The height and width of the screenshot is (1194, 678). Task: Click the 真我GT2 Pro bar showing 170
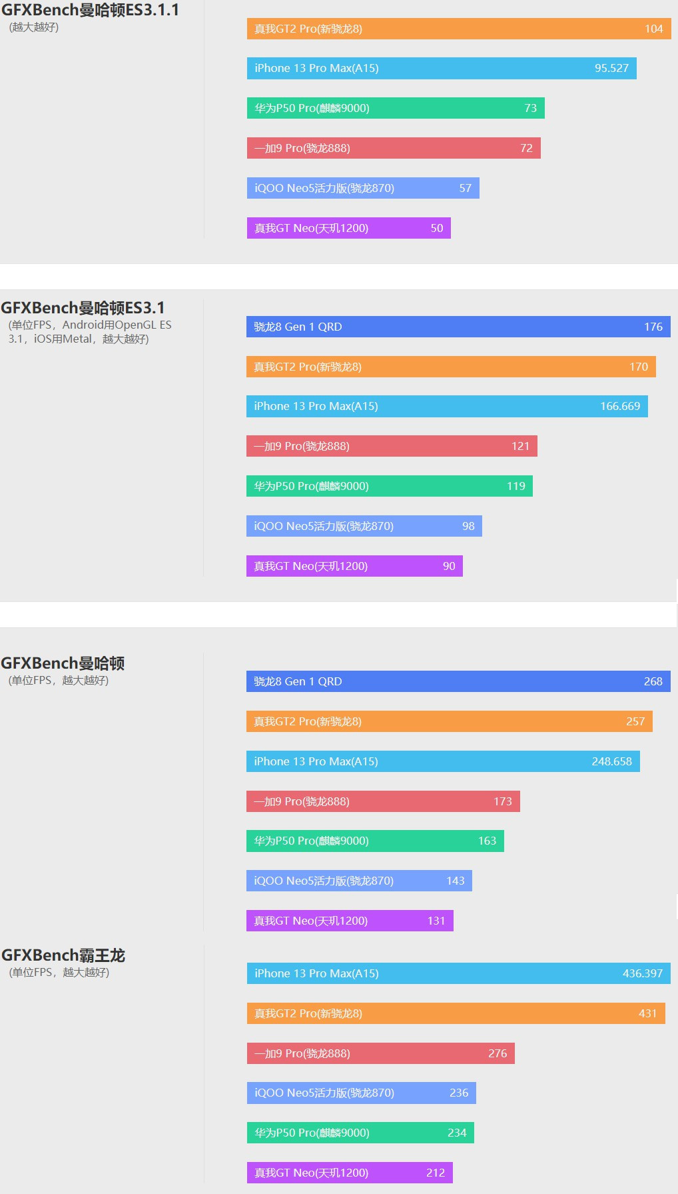click(x=451, y=367)
